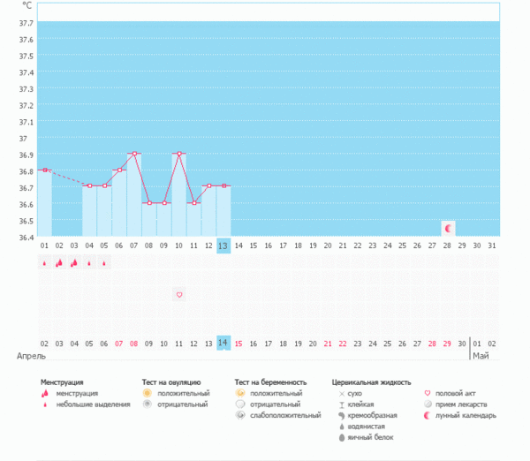Select the temperature point on cycle day 01
530x461 pixels.
click(44, 170)
